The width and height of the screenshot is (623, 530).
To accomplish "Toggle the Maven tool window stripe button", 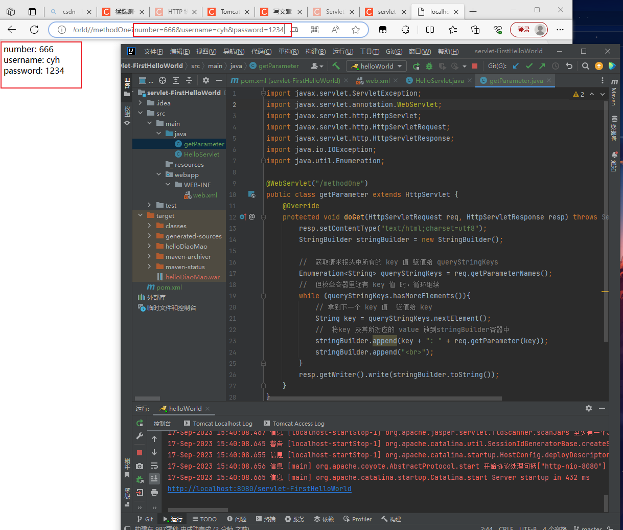I will 614,92.
